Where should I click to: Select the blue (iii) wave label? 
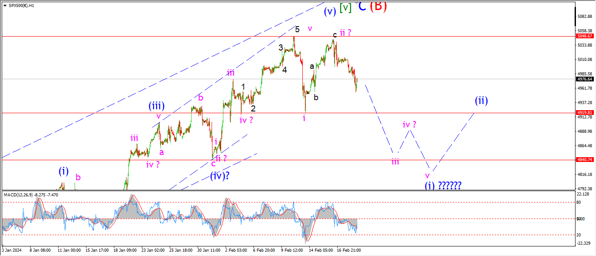(156, 106)
